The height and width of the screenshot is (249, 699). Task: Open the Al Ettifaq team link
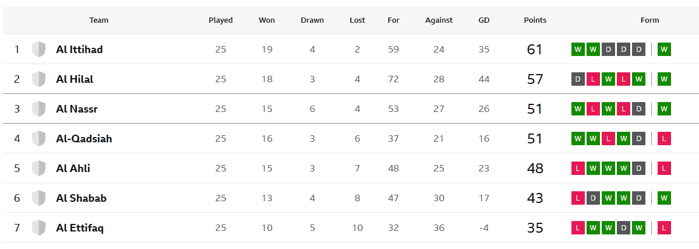tap(80, 228)
